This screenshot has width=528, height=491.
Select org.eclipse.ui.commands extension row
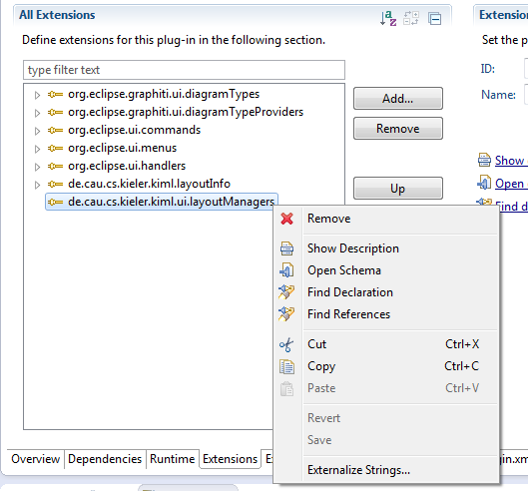point(134,130)
